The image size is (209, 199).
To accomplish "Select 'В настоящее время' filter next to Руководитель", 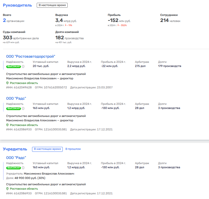I will (x=52, y=5).
